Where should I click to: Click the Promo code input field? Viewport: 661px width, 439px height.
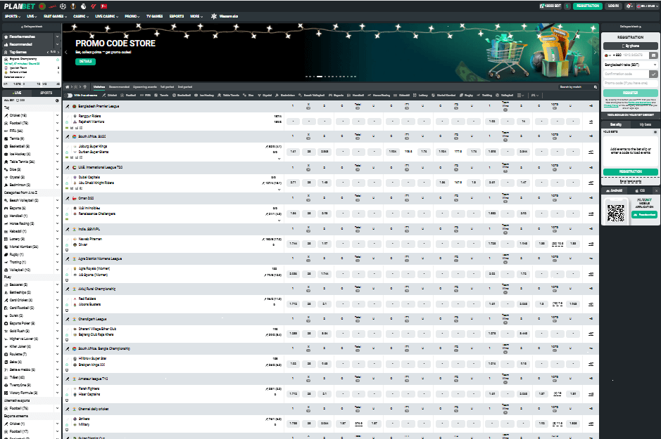coord(630,83)
